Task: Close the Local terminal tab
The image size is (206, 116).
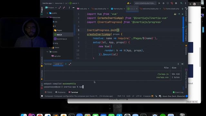Action: 61,64
